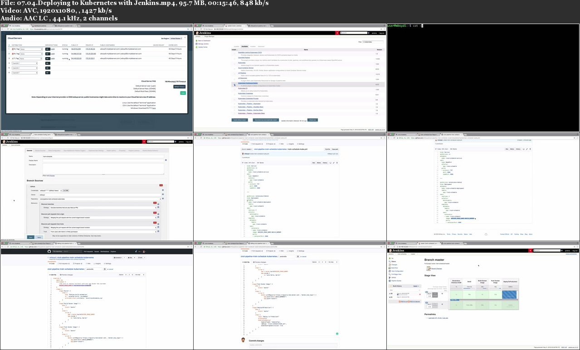Click the GitHub search field in the header
The image size is (580, 350).
[x=68, y=252]
